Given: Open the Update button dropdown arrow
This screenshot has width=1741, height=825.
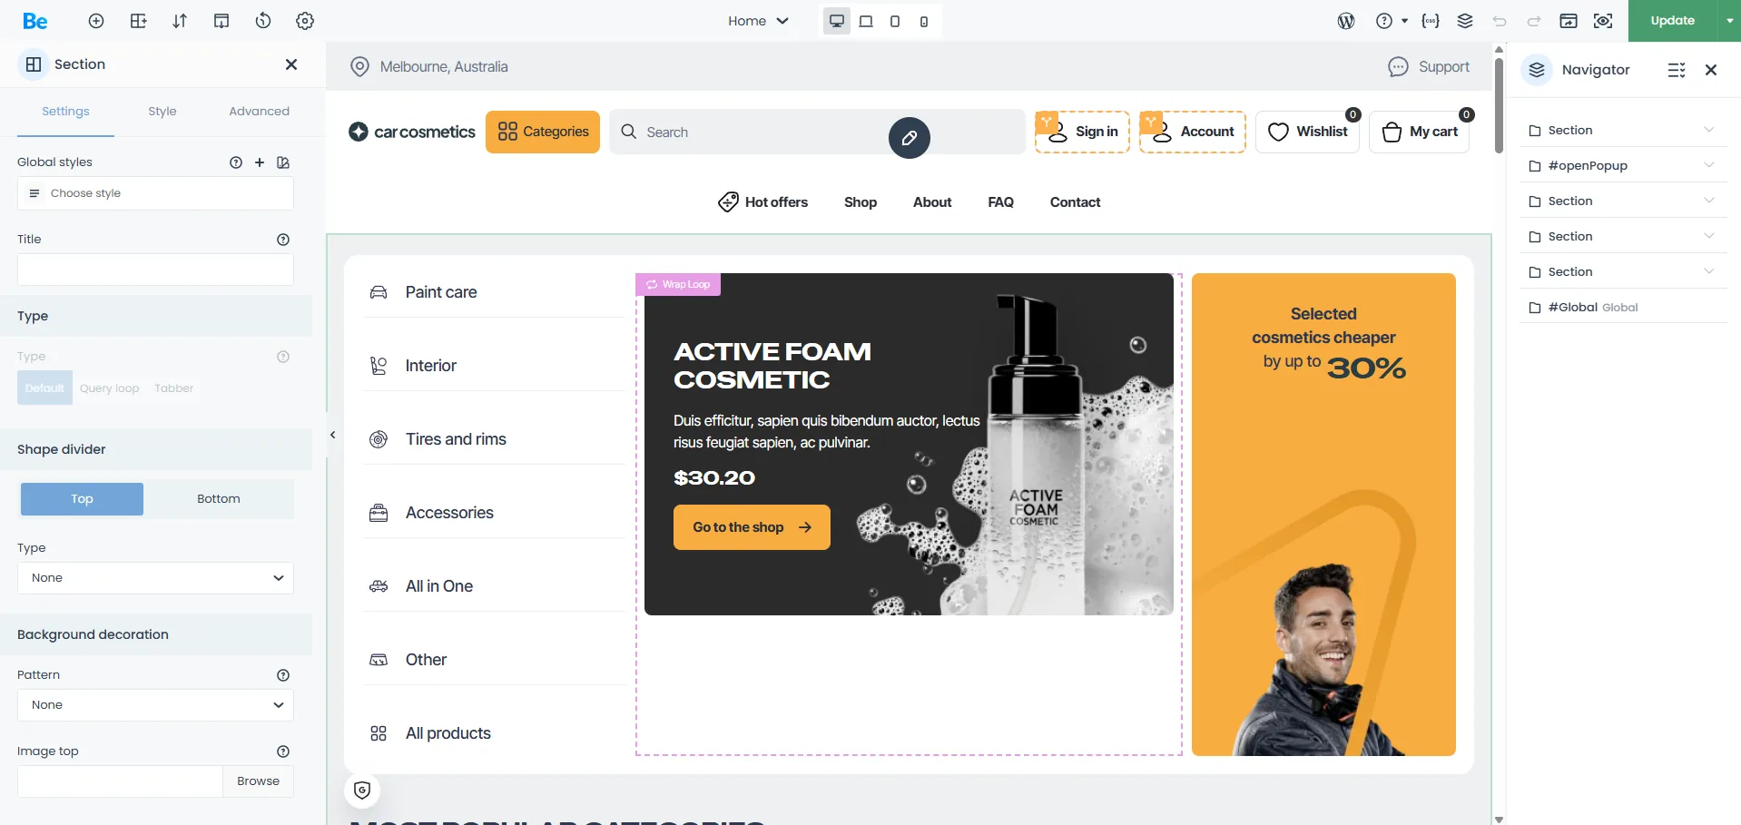Looking at the screenshot, I should [1729, 21].
